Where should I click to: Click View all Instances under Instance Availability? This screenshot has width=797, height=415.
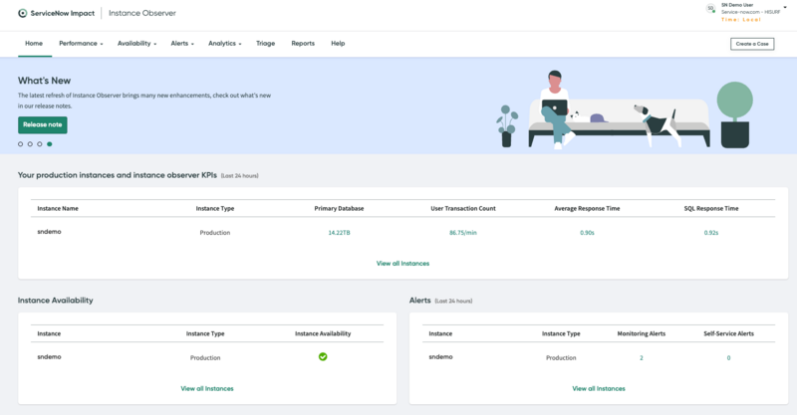[207, 388]
